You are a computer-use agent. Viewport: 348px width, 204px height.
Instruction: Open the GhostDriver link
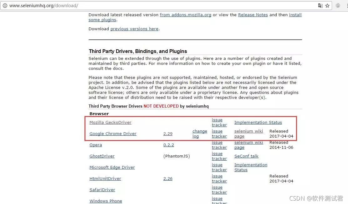click(x=102, y=156)
